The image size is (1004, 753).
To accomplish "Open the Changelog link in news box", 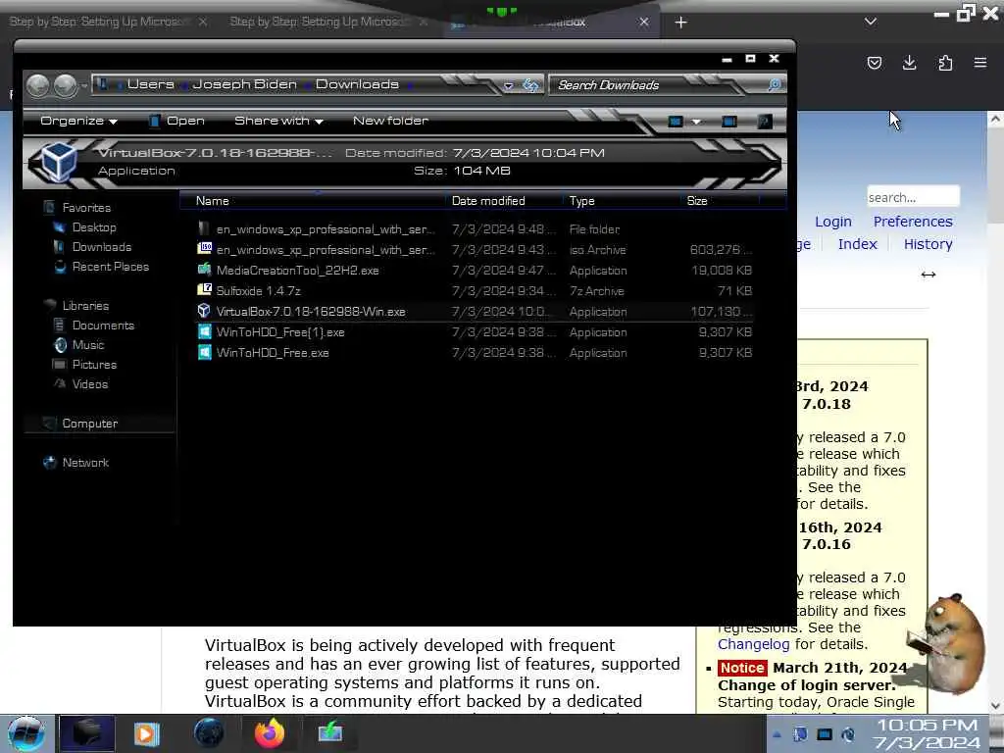I will pyautogui.click(x=753, y=644).
